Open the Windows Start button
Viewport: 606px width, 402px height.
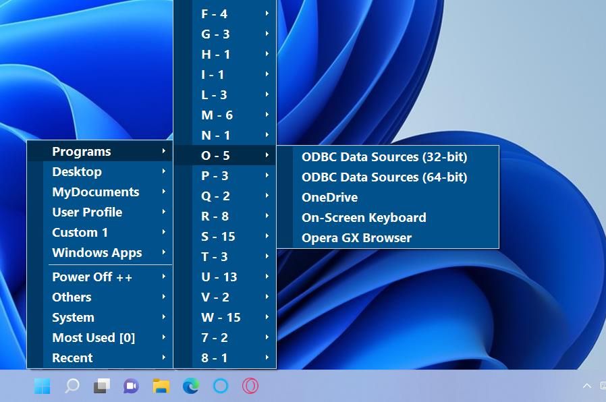point(42,386)
